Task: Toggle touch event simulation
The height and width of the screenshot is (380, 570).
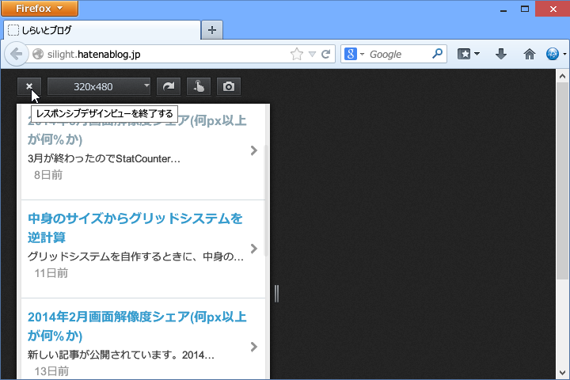Action: click(199, 86)
